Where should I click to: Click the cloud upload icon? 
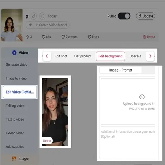(142, 97)
